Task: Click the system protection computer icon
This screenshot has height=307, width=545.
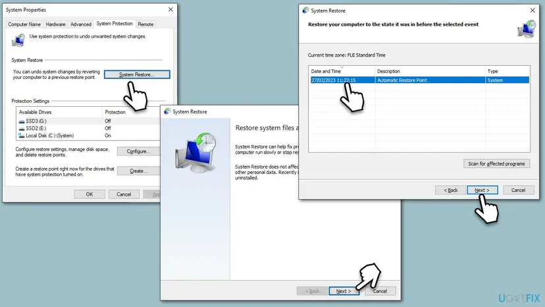Action: [18, 40]
